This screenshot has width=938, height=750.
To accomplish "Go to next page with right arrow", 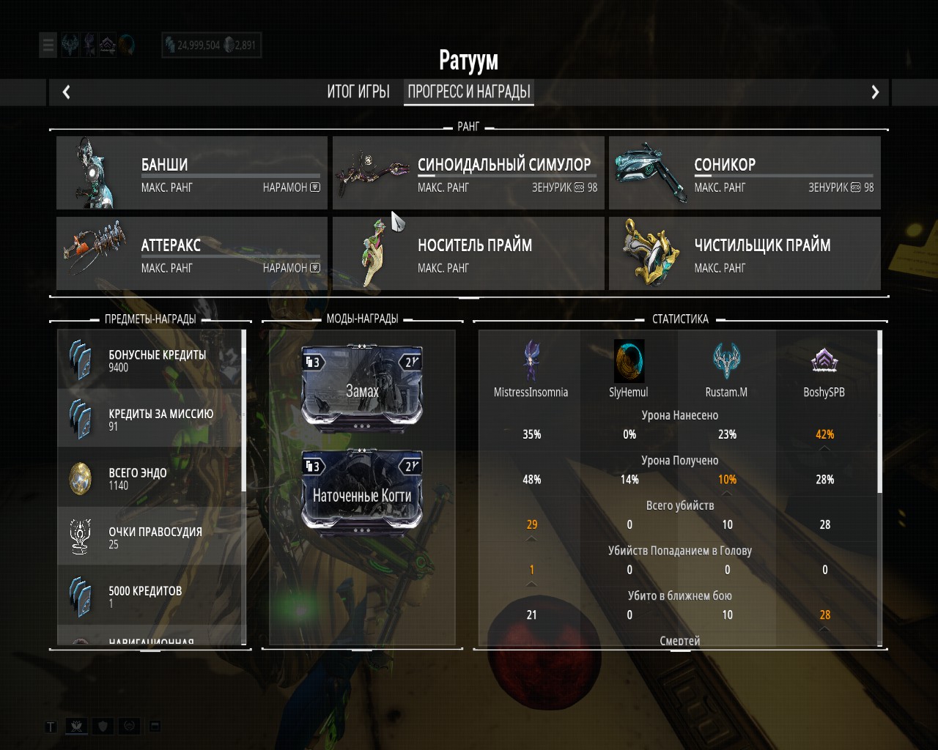I will tap(874, 92).
